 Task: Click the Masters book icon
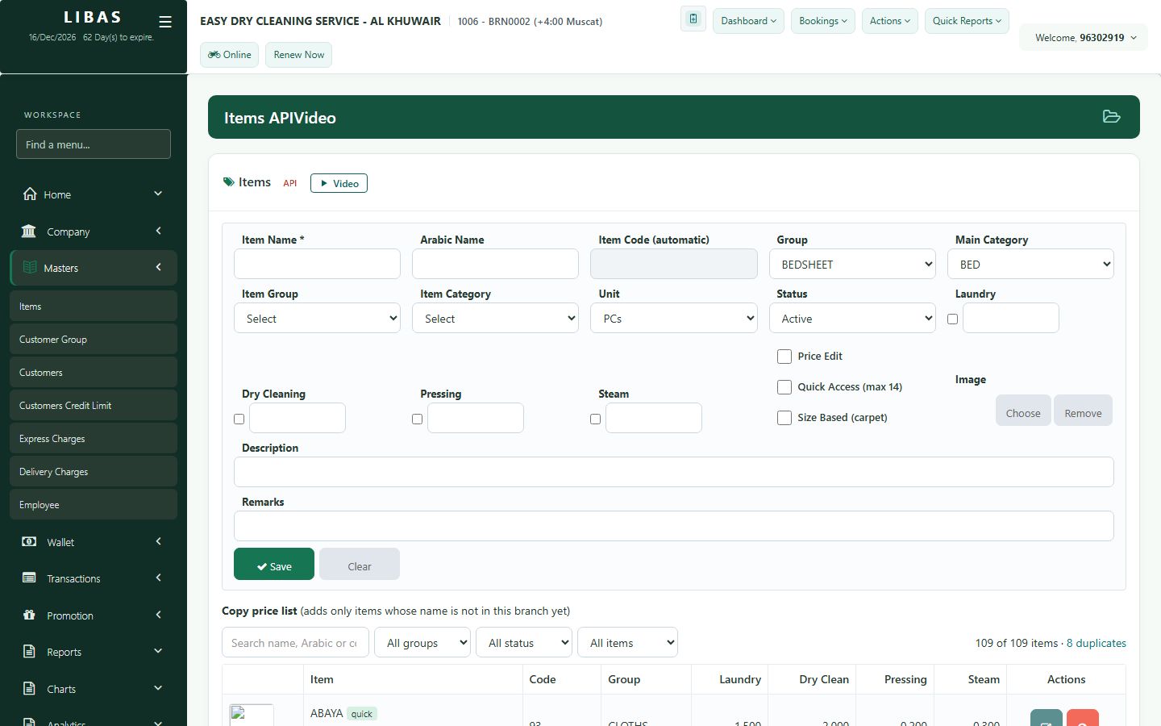(30, 268)
